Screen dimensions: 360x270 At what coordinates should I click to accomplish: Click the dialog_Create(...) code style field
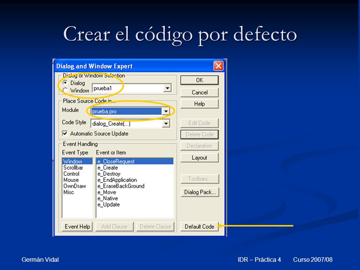126,124
